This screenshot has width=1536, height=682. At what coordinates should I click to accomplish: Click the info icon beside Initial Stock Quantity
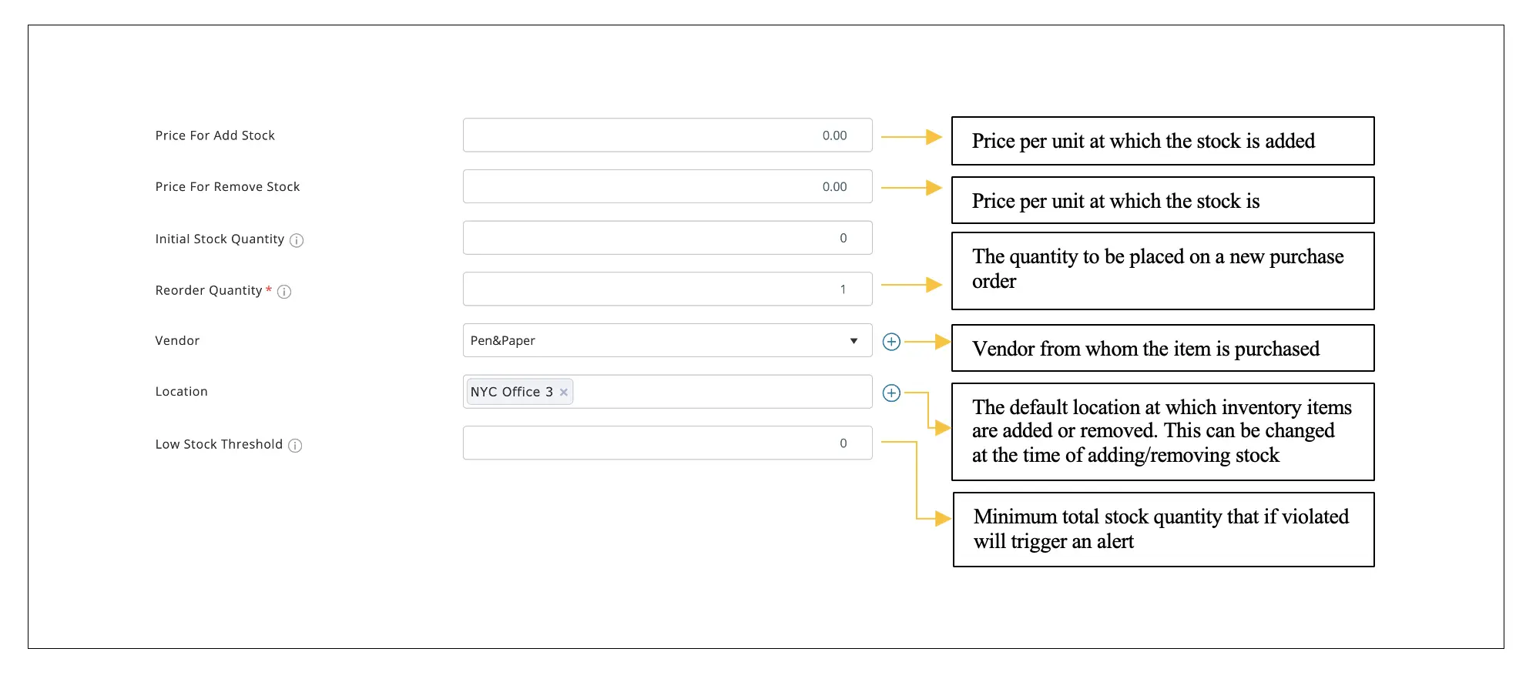[x=297, y=240]
